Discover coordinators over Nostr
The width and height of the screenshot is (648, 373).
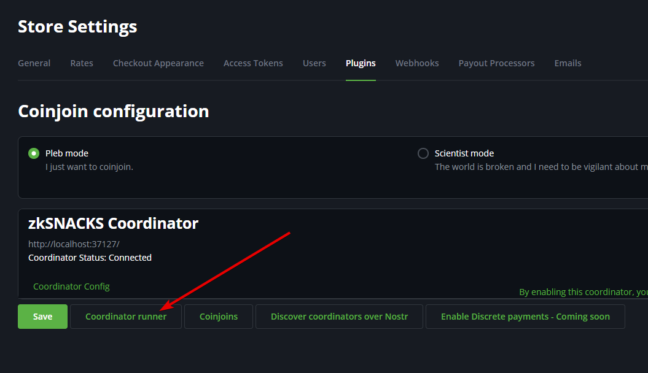tap(339, 317)
